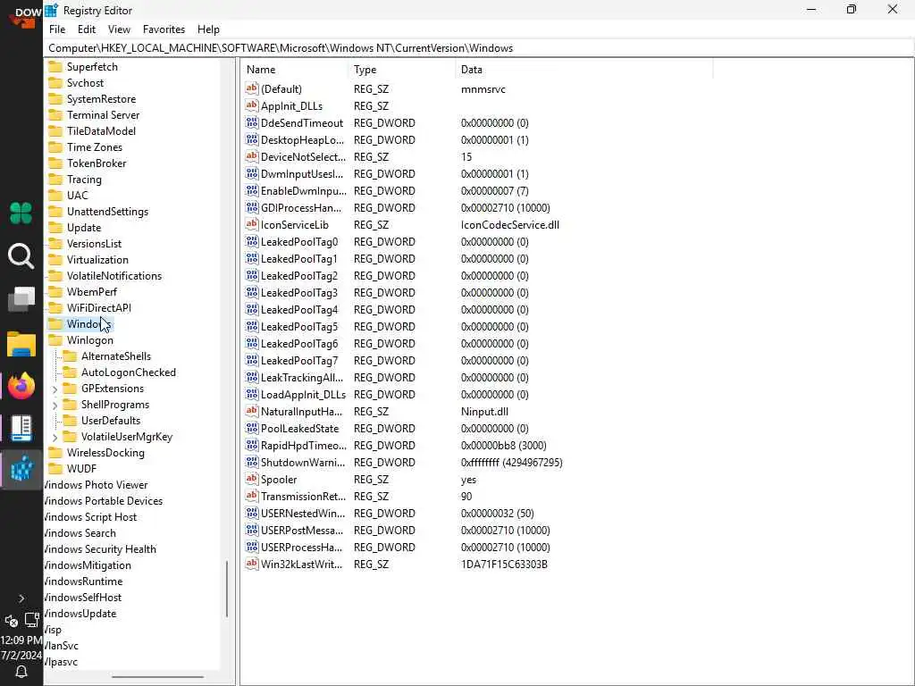Click the Winlogon folder icon
This screenshot has width=915, height=686.
coord(55,340)
